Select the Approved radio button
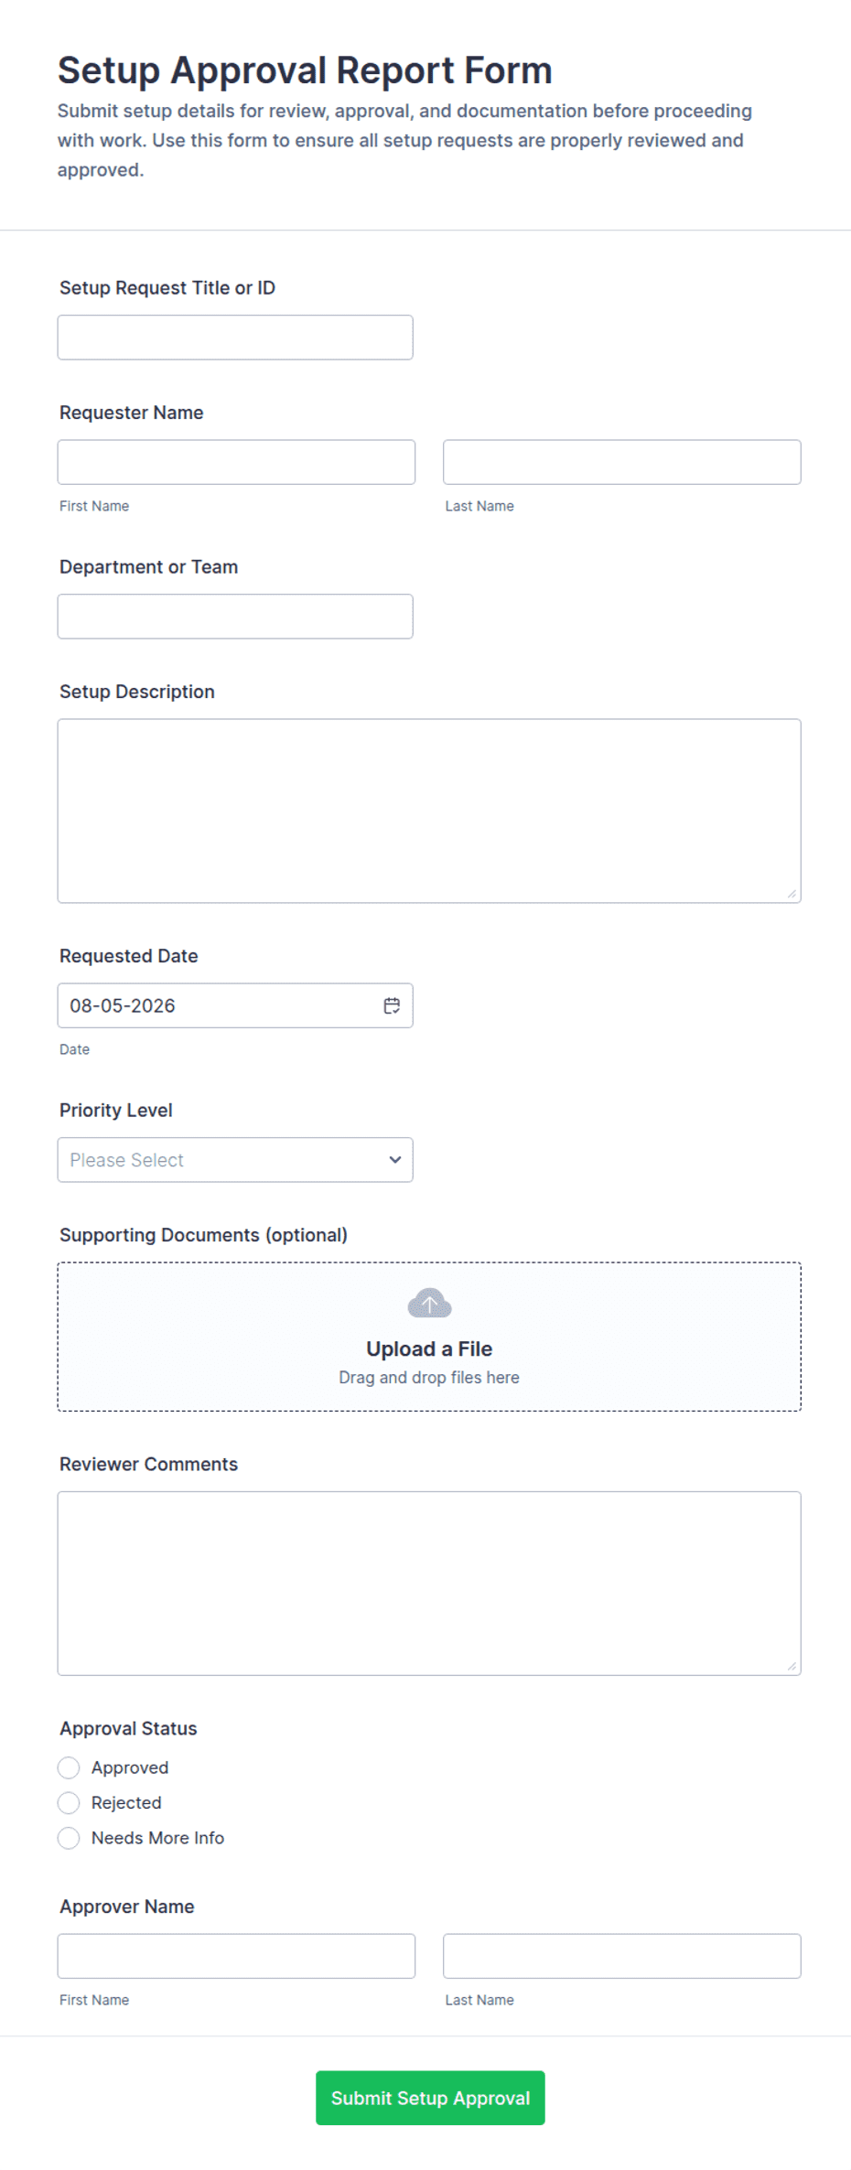 coord(69,1767)
